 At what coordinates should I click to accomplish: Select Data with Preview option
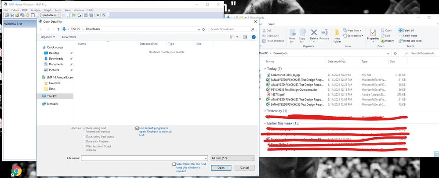[84, 142]
